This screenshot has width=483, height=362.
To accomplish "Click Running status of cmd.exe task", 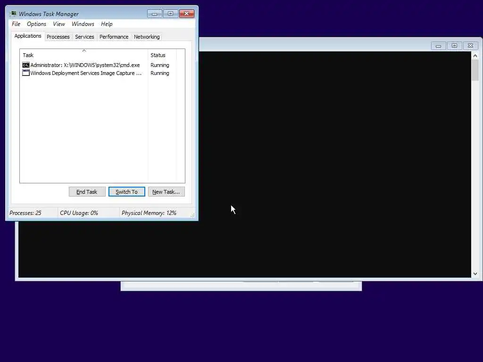I will [x=159, y=65].
